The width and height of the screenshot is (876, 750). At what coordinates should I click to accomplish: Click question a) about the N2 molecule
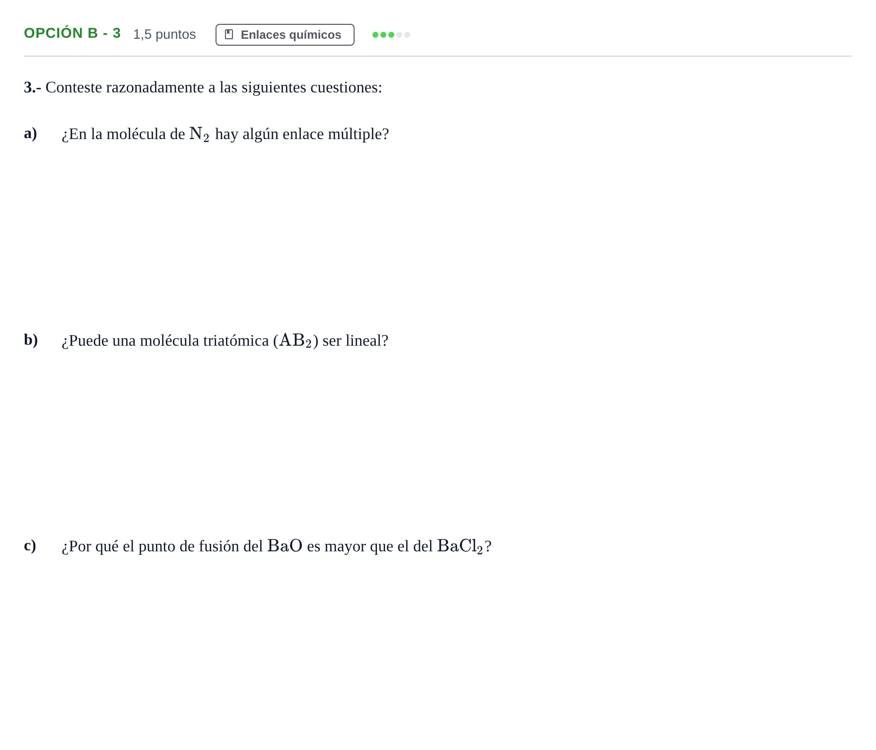(225, 134)
